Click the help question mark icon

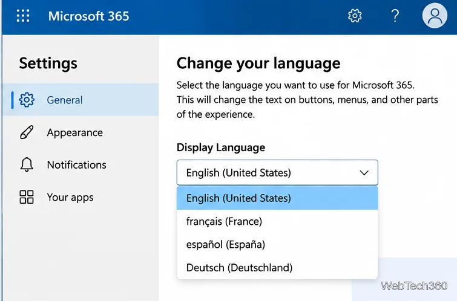(395, 16)
